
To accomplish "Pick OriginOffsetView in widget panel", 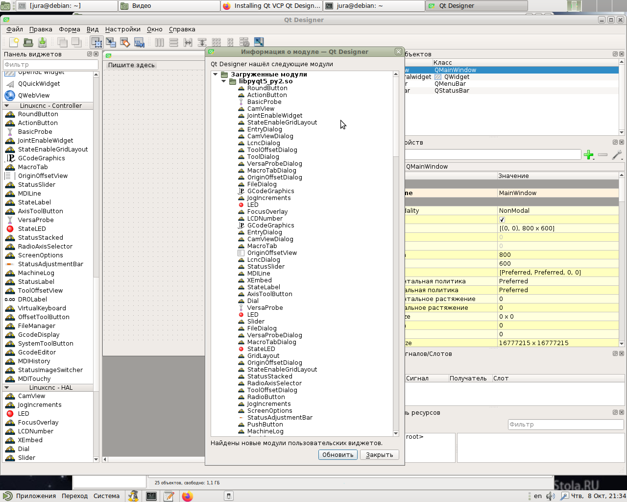I will [x=43, y=176].
